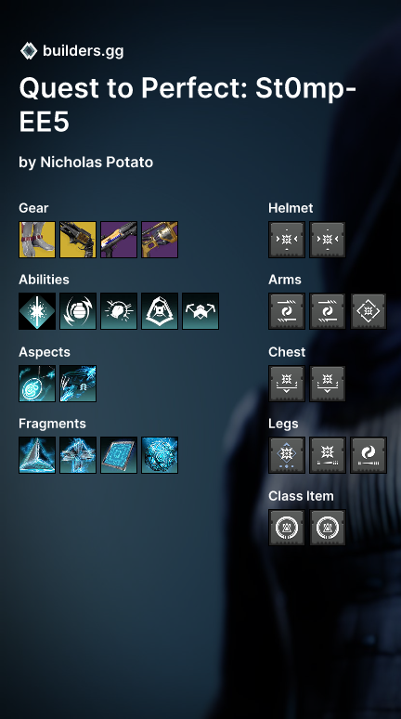Open the first Aspects amulet icon
This screenshot has height=719, width=401.
tap(37, 384)
